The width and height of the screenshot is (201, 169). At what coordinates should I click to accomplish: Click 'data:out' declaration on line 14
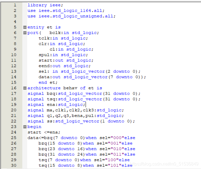point(49,77)
